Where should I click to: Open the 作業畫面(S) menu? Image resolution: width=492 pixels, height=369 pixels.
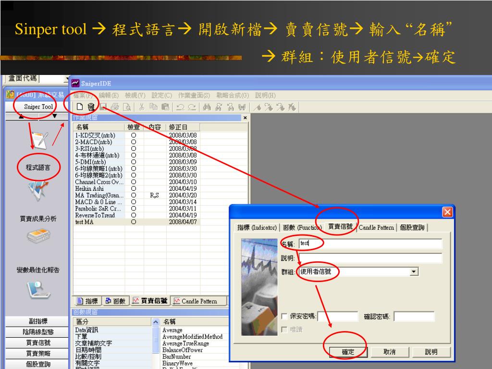(194, 95)
